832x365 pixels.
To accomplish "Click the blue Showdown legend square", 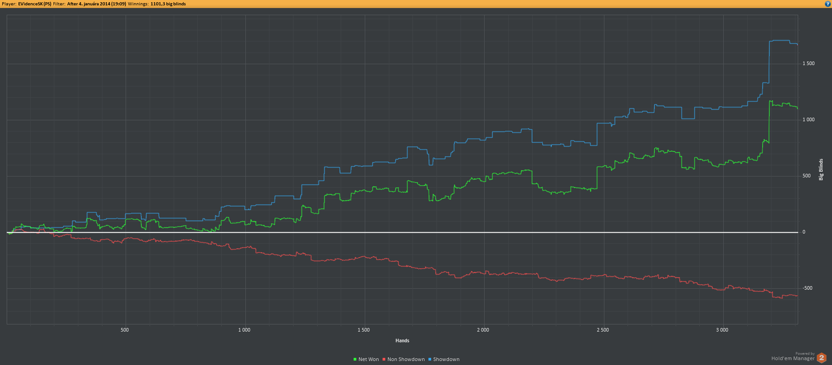I will [430, 359].
